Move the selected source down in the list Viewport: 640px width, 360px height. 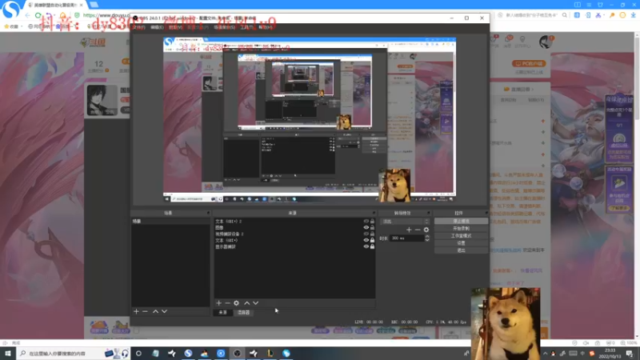tap(255, 303)
